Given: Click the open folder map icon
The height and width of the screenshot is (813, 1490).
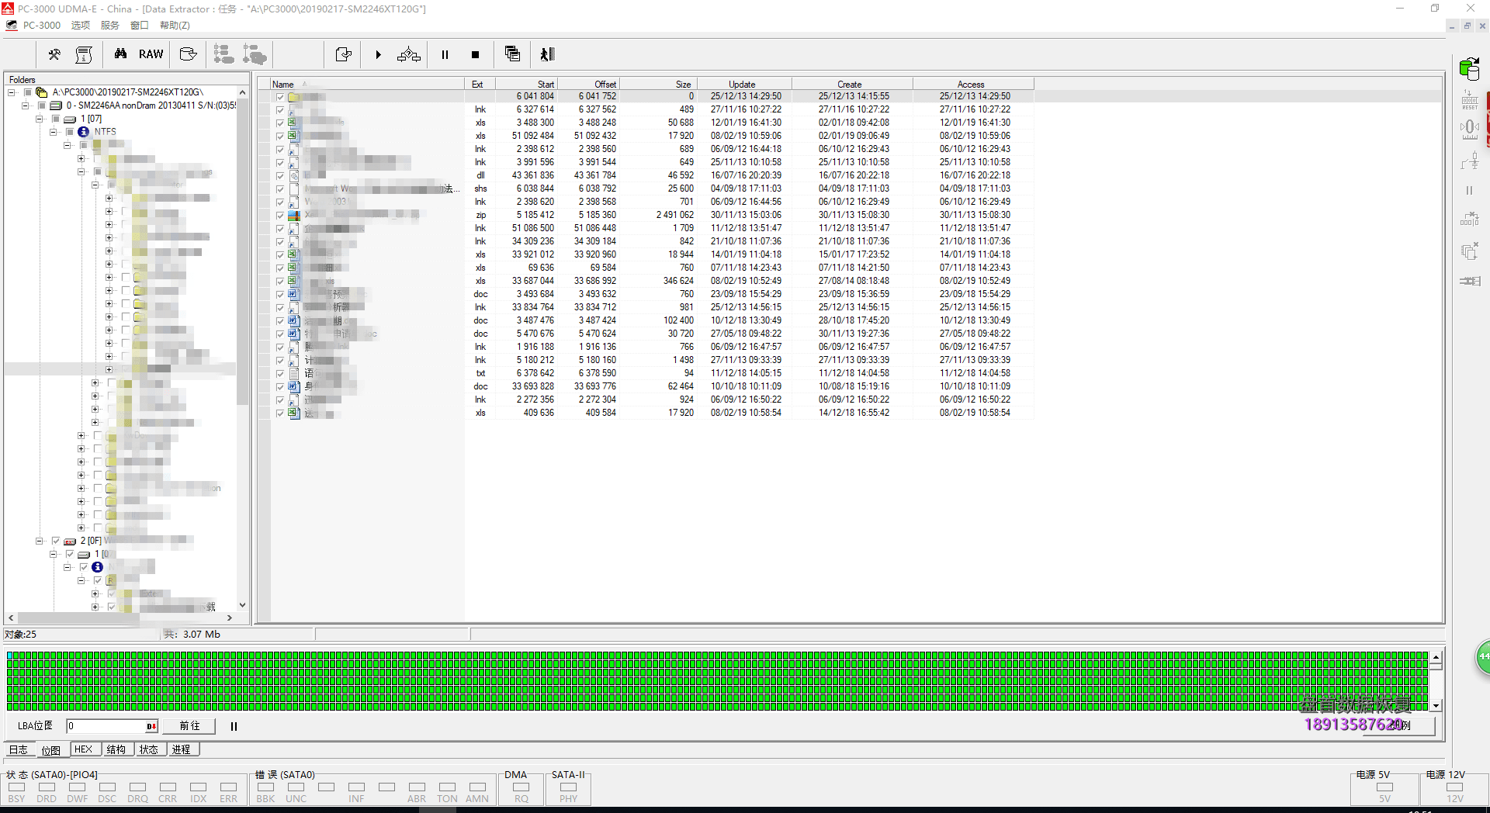Looking at the screenshot, I should click(188, 54).
